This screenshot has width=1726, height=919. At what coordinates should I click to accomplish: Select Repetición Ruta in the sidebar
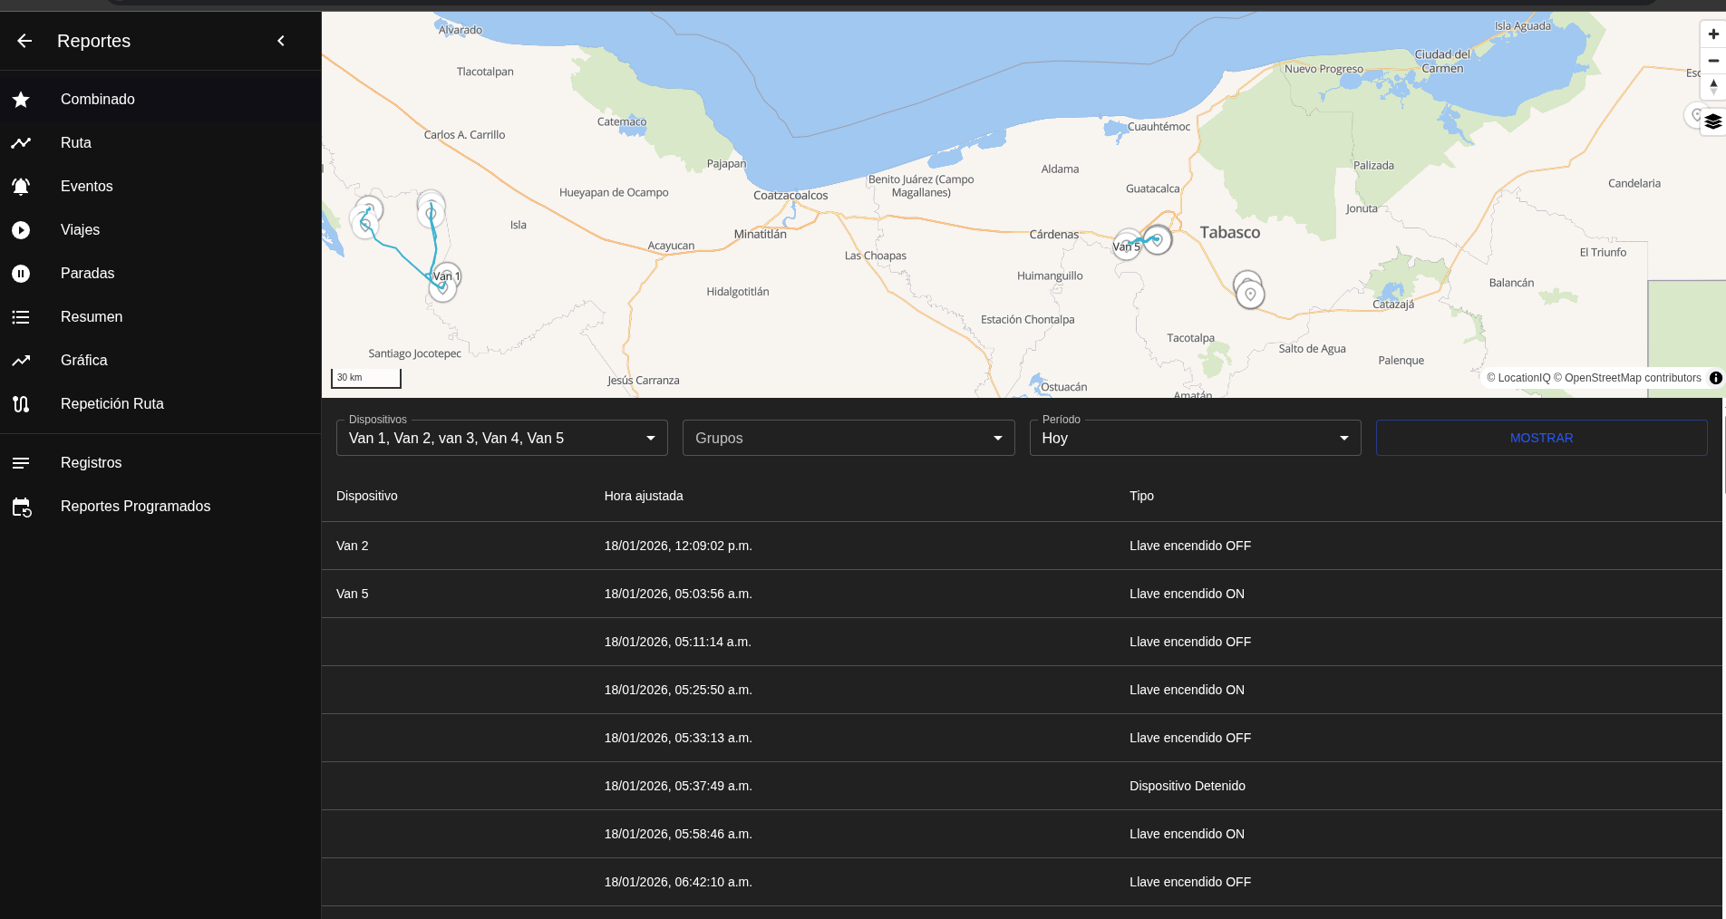point(112,404)
